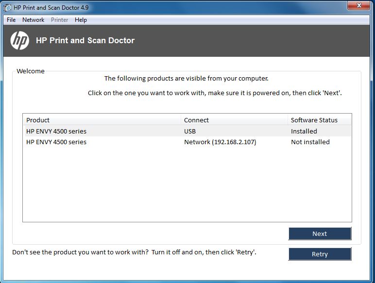The width and height of the screenshot is (375, 283).
Task: Click the Software Status column header
Action: click(320, 120)
